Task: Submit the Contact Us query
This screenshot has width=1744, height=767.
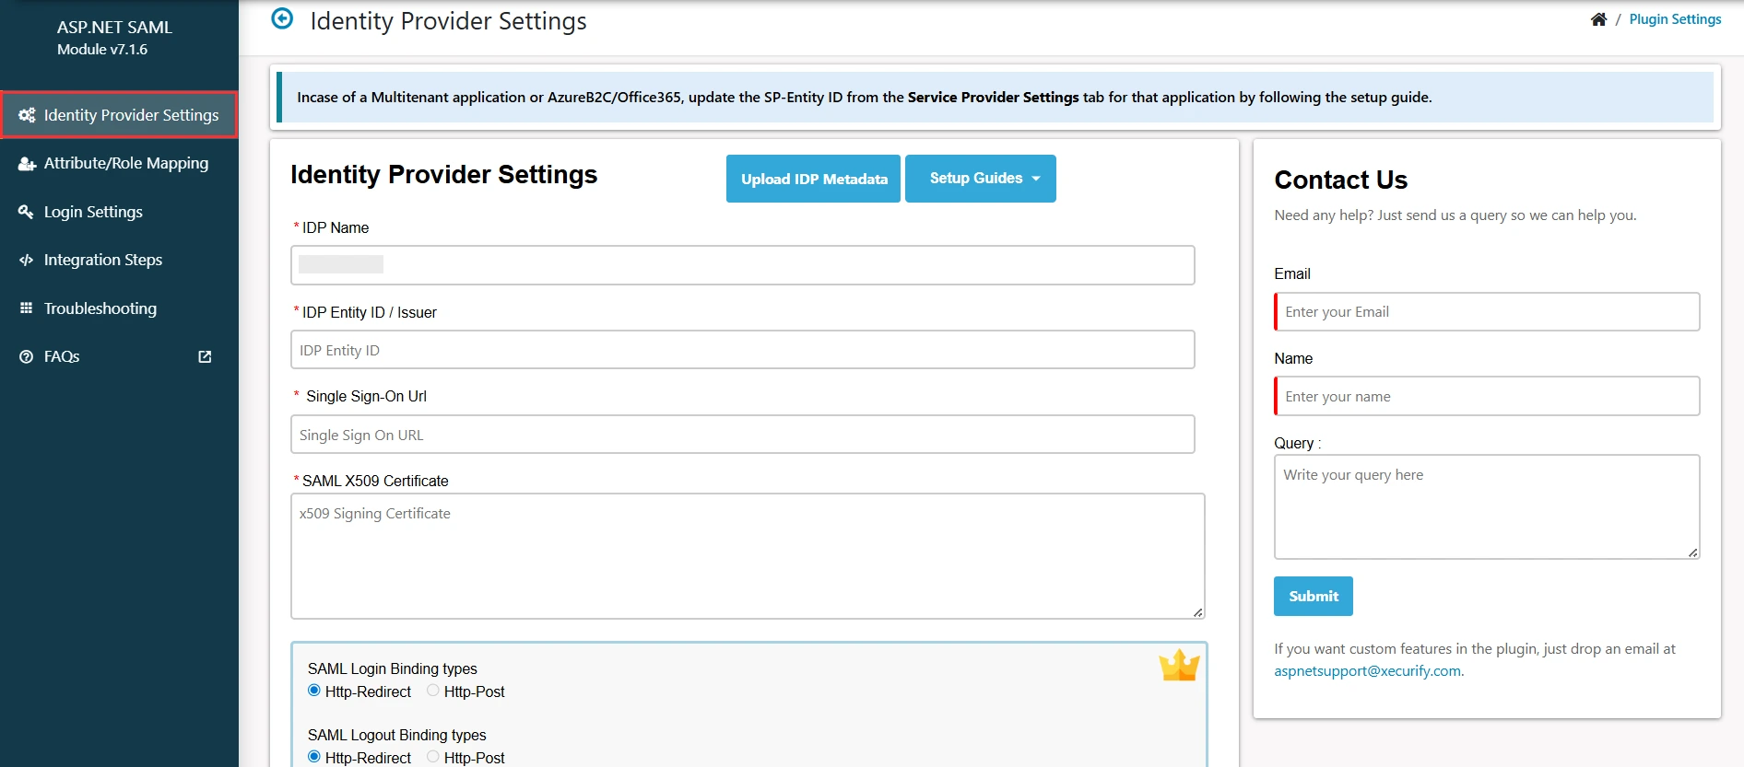Action: tap(1313, 597)
